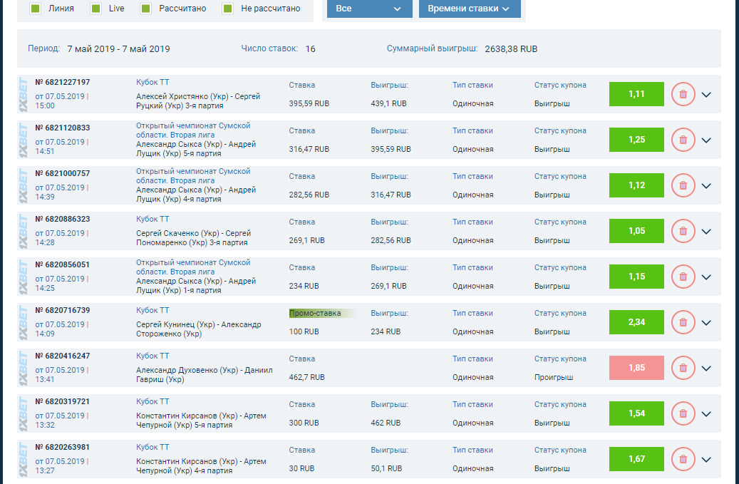
Task: Remove lost bet № 6820416247 with trash icon
Action: (683, 368)
